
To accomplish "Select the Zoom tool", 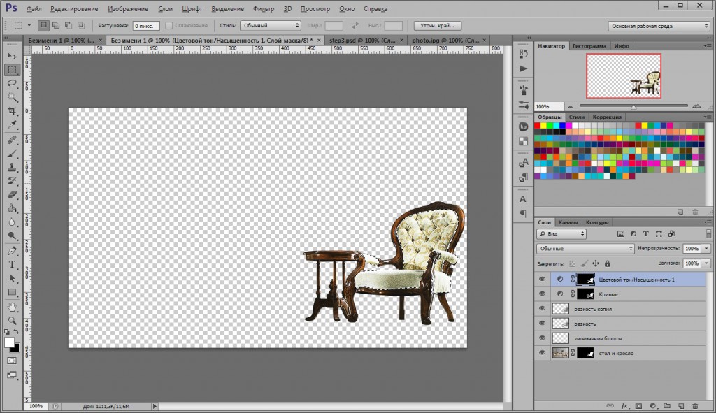I will pyautogui.click(x=12, y=320).
